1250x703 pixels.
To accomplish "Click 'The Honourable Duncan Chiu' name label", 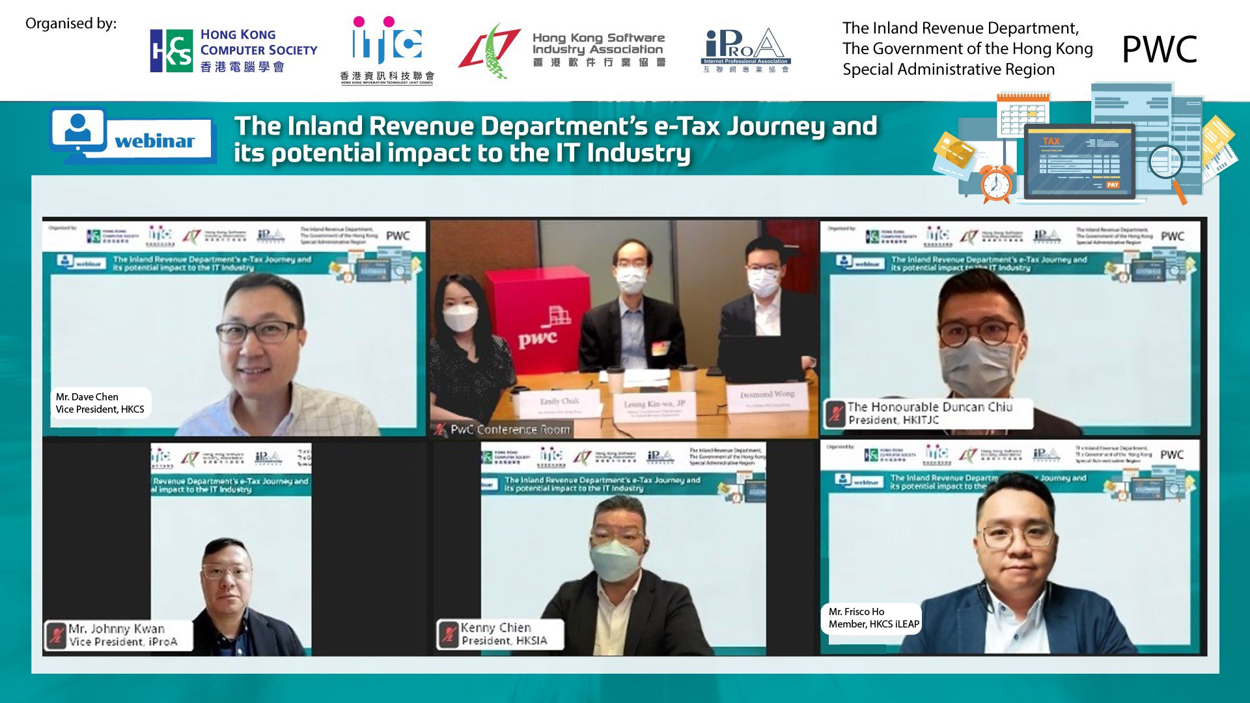I will click(930, 407).
